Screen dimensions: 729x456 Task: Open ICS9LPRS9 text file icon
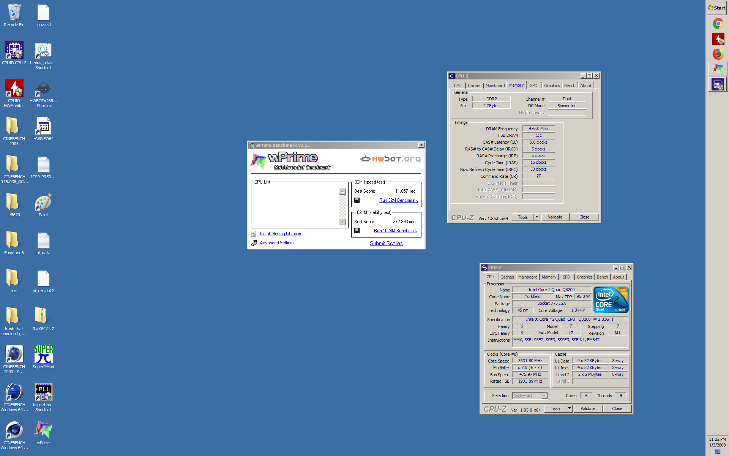[x=43, y=167]
